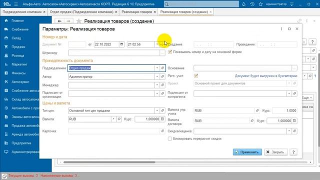Click into the Основание input field
This screenshot has width=320, height=180.
point(242,68)
